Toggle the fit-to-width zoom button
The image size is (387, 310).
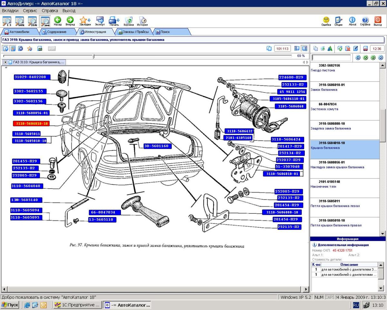coord(45,21)
